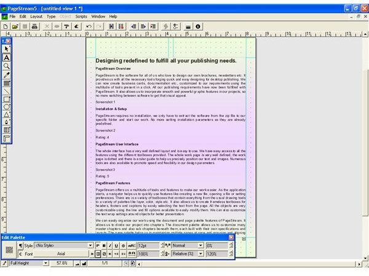Click the font size stepper arrows
369x276 pixels.
coord(162,245)
